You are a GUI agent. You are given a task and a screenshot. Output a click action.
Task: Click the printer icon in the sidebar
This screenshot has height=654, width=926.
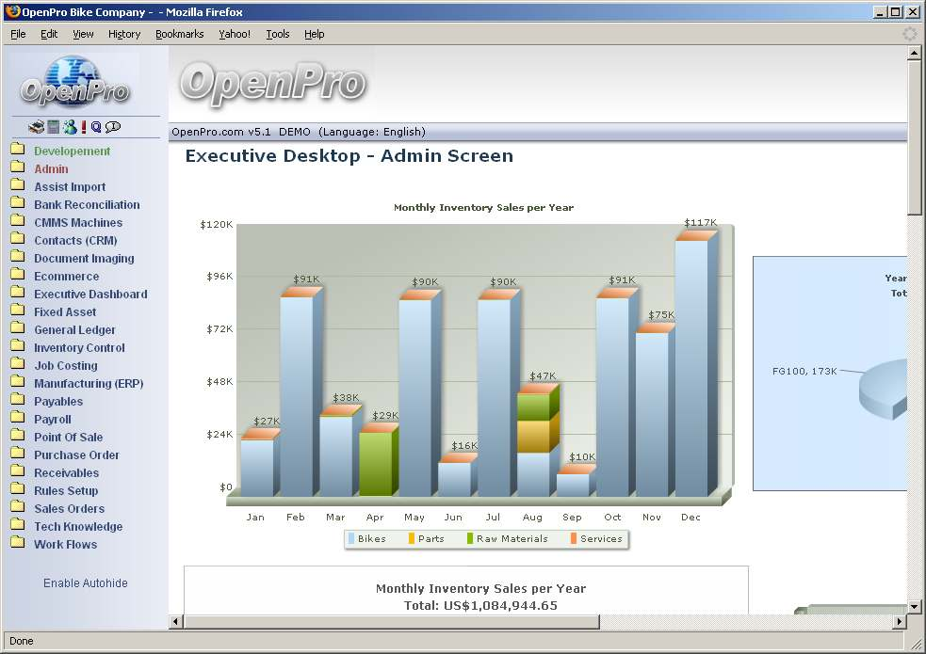pyautogui.click(x=36, y=127)
